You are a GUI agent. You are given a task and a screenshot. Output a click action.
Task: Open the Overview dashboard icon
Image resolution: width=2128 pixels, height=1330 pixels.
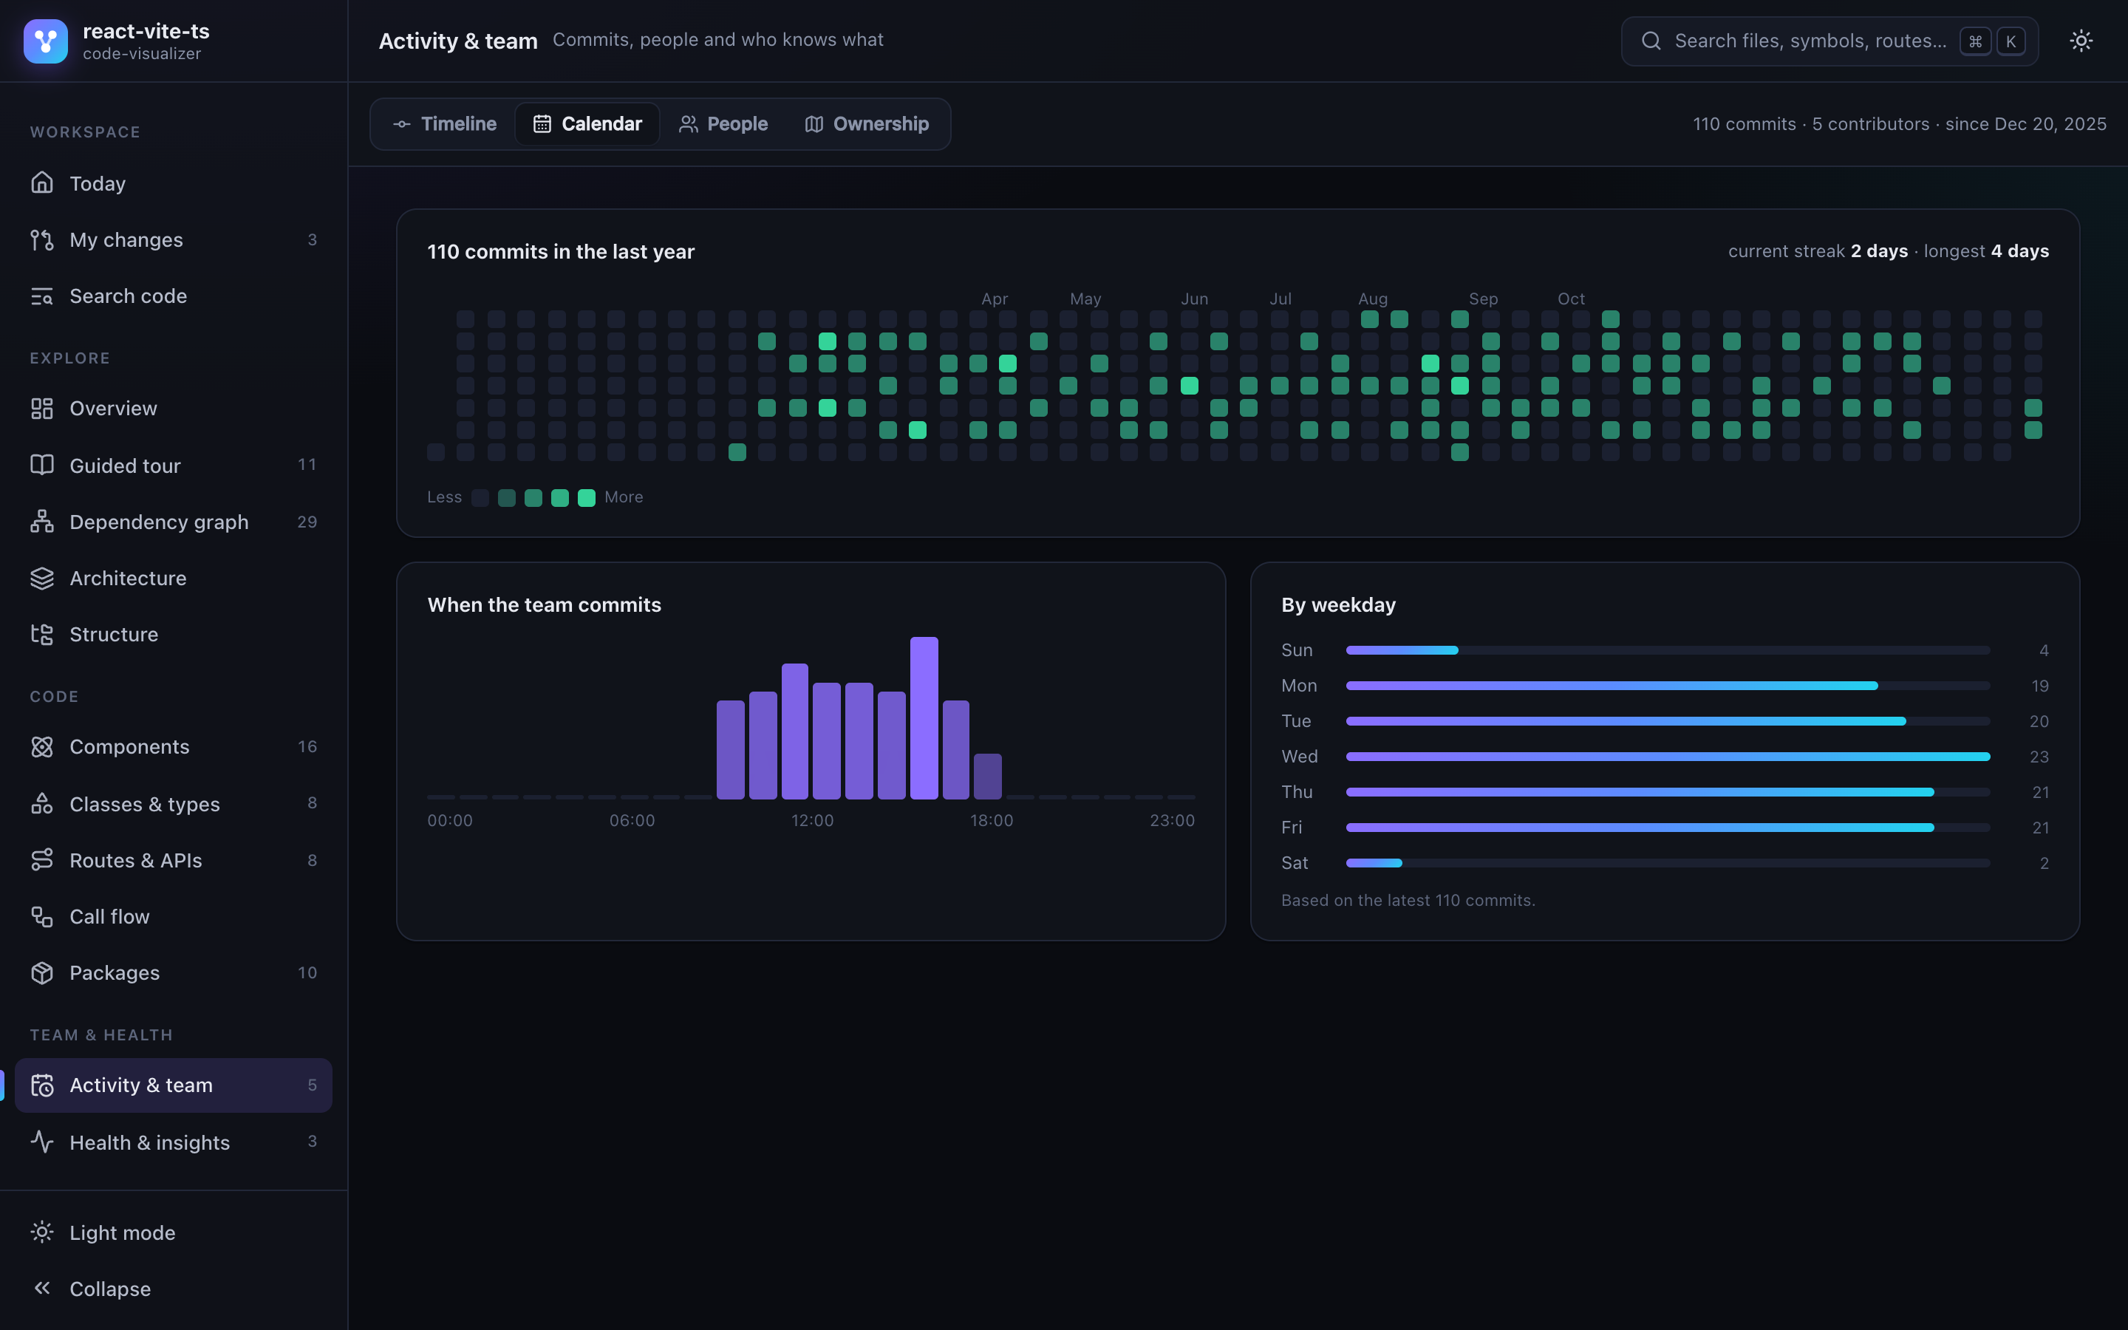click(x=42, y=408)
